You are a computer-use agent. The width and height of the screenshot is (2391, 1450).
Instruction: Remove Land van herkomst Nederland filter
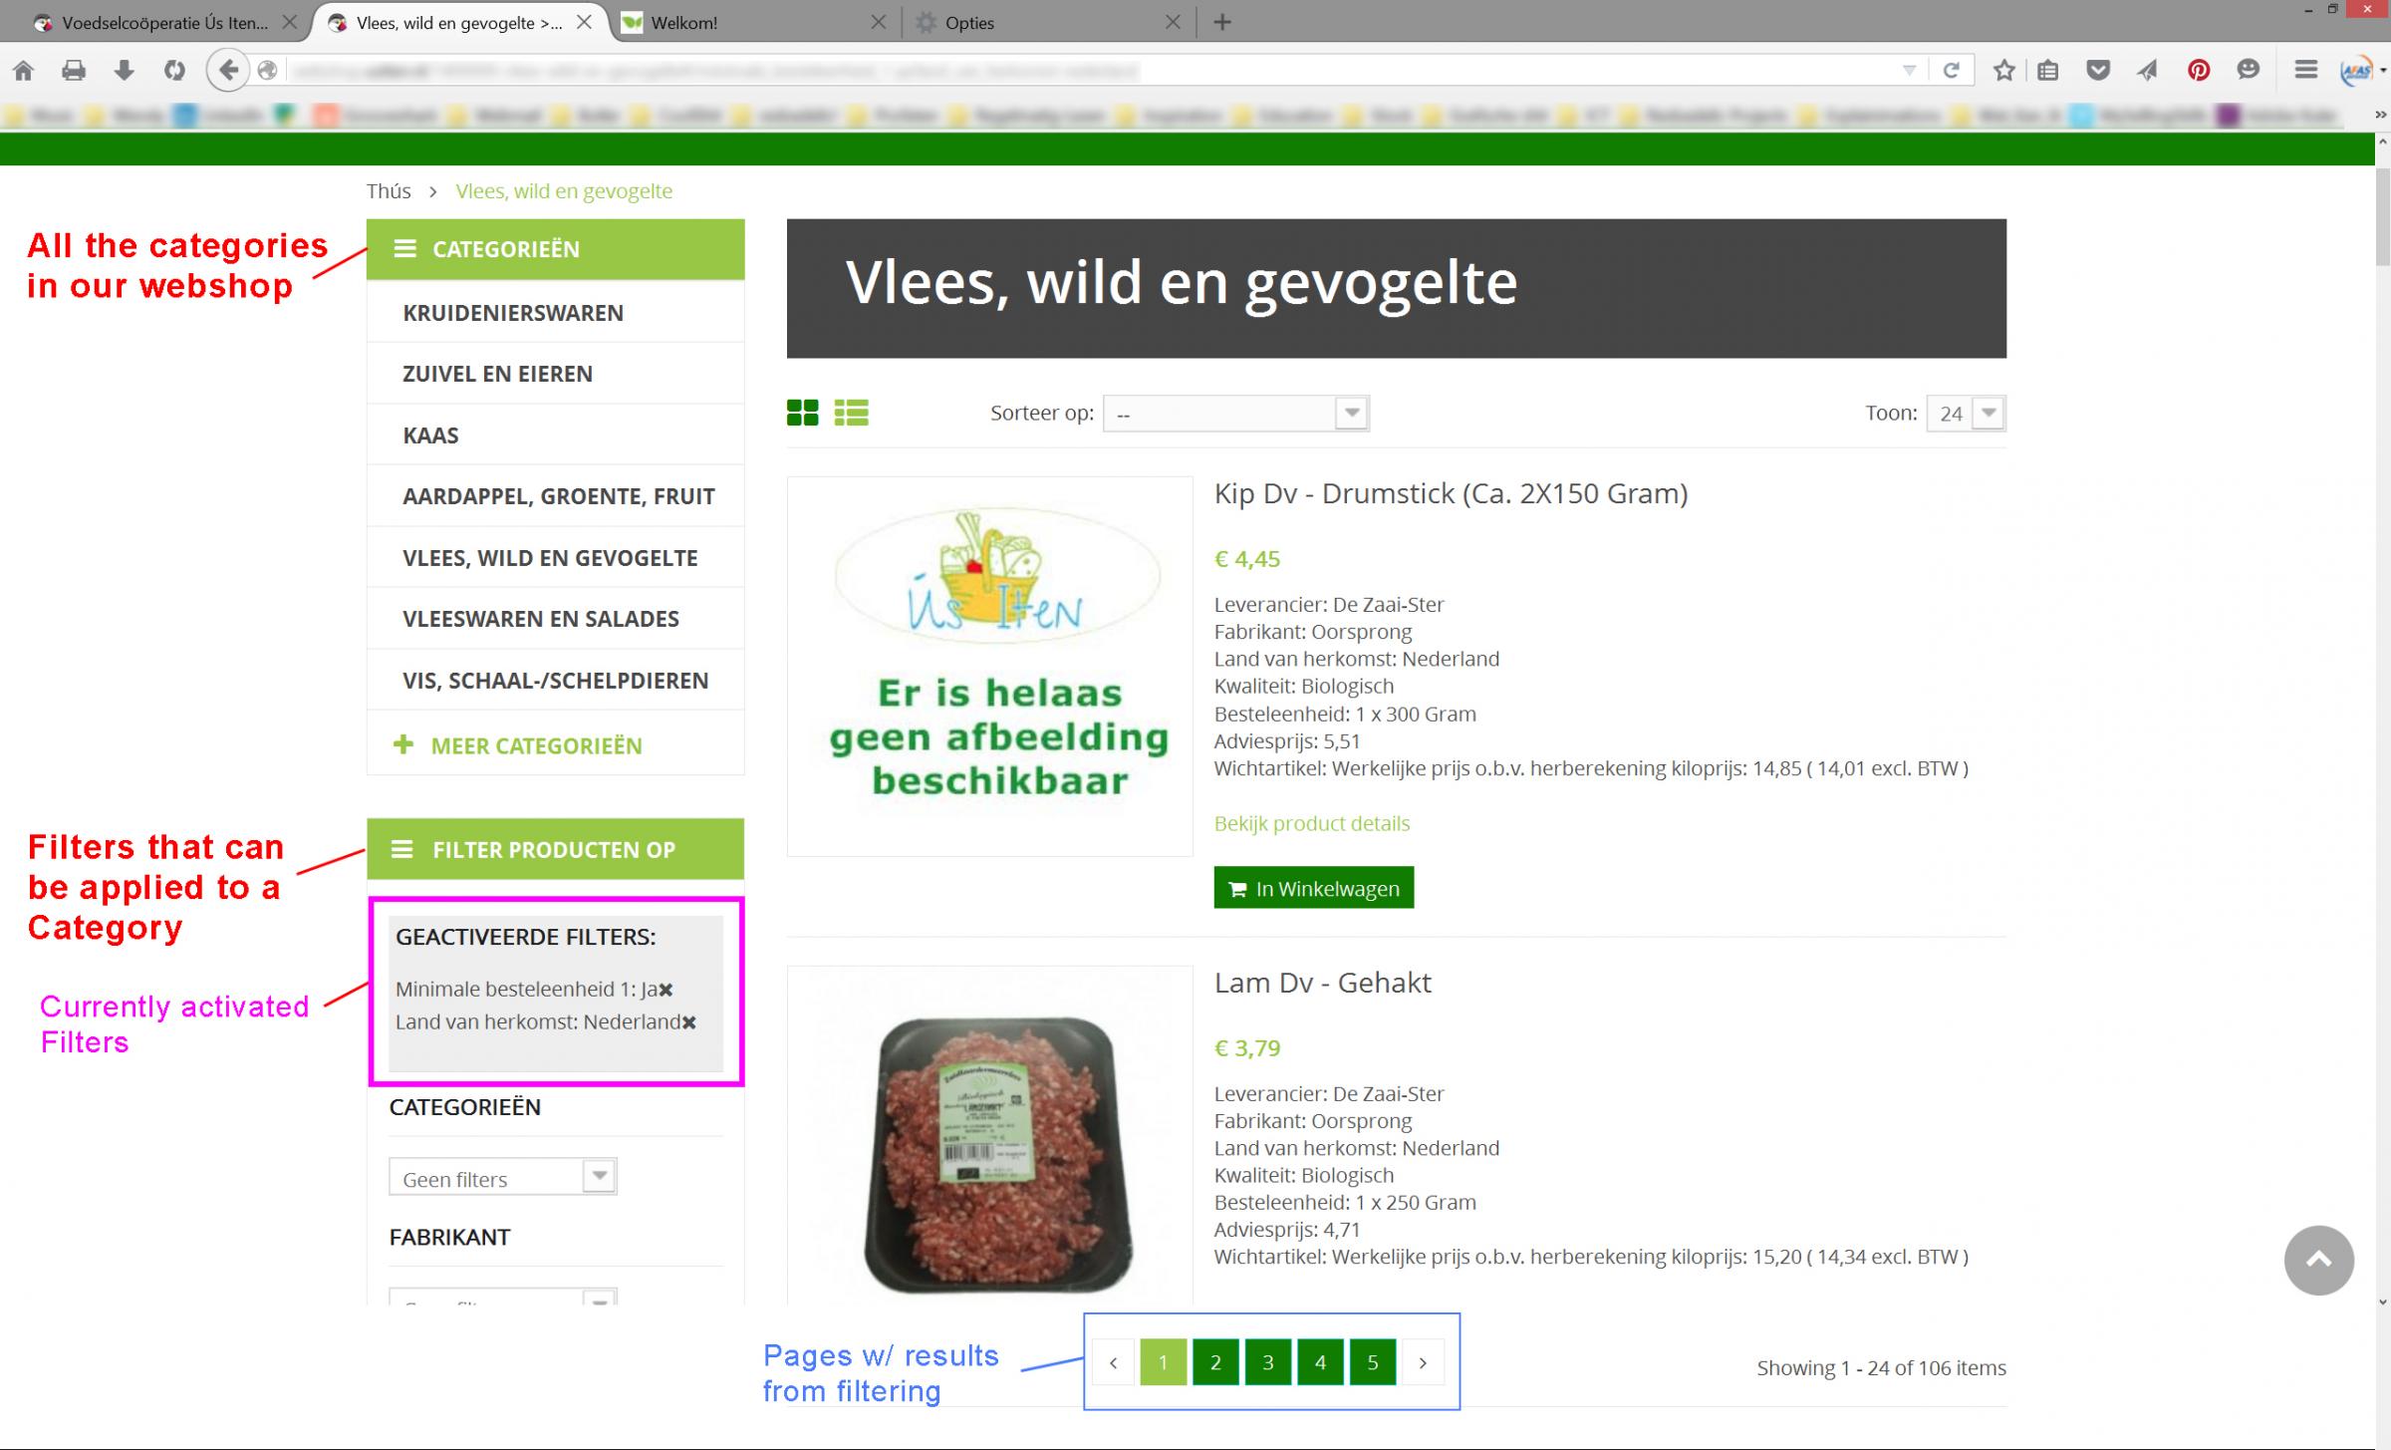pos(689,1022)
